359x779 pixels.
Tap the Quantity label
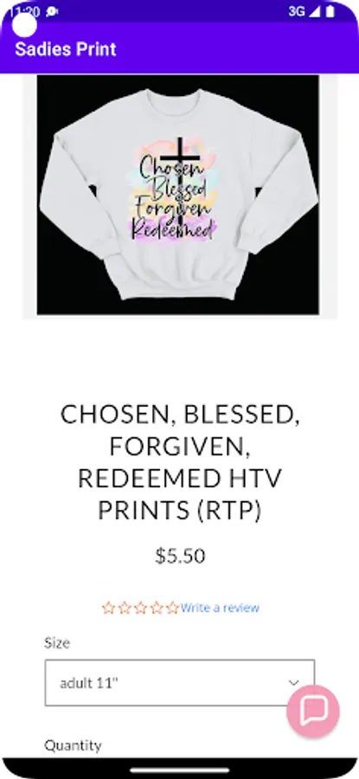[73, 745]
